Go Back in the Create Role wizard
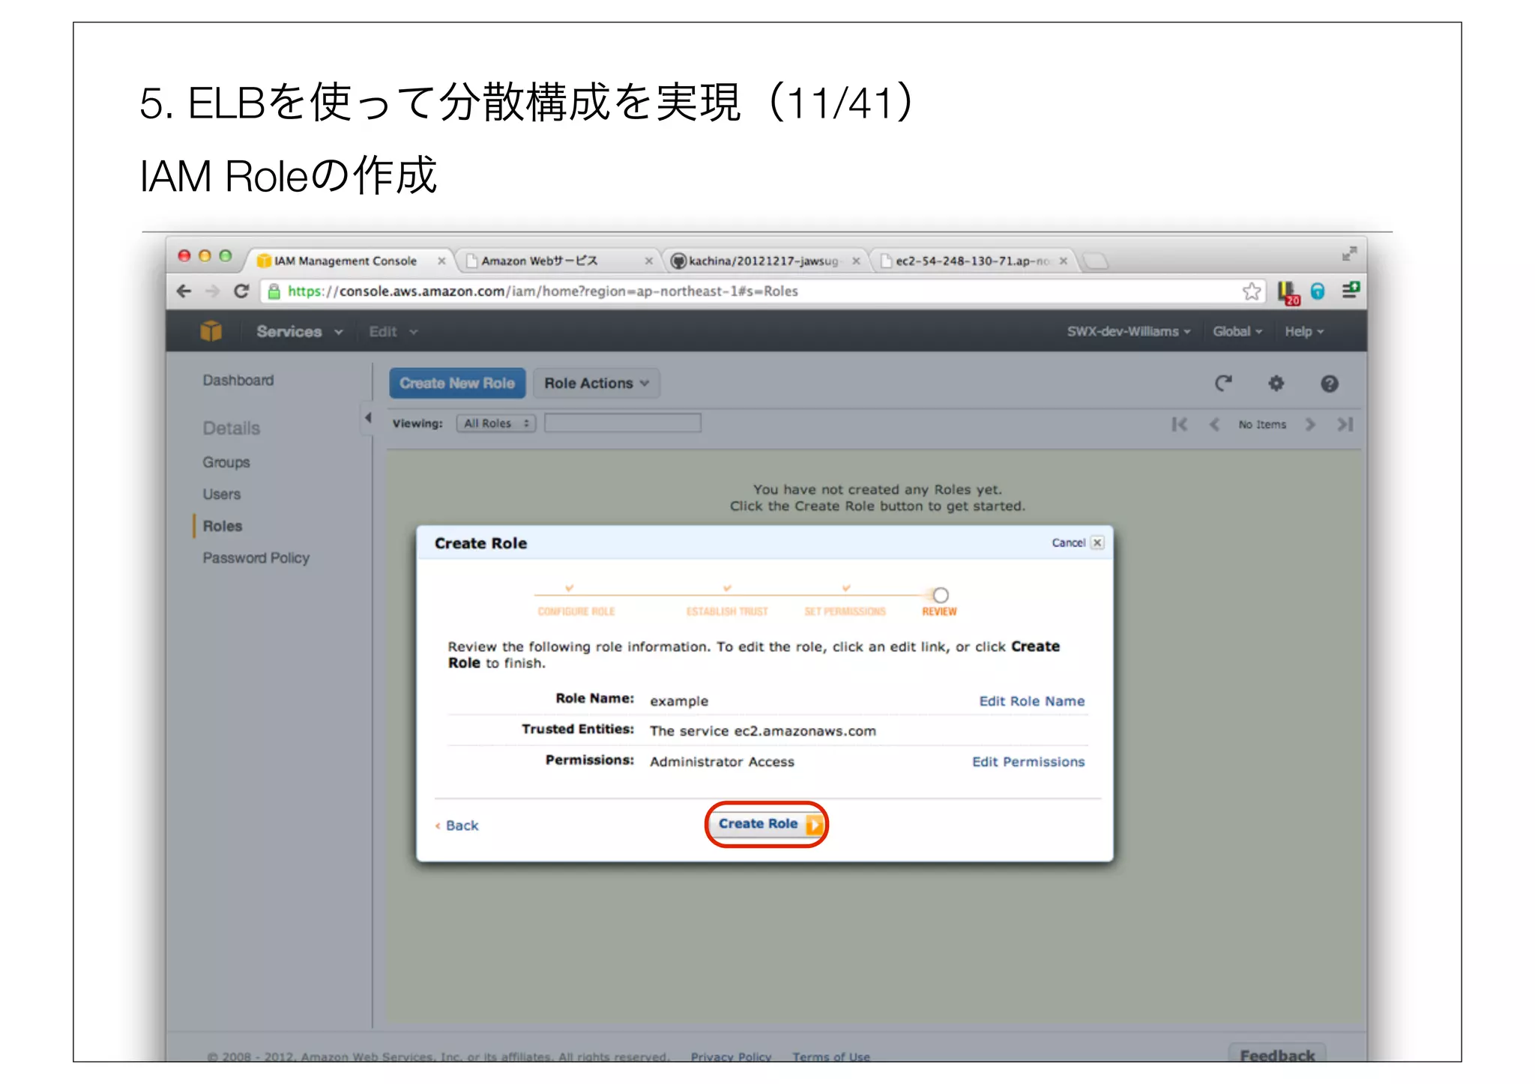 point(457,826)
